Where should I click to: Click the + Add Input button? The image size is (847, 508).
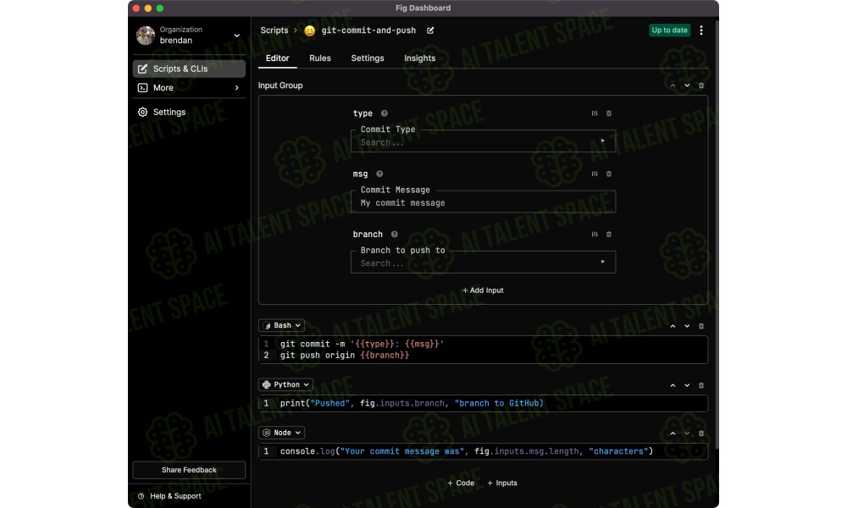[483, 290]
